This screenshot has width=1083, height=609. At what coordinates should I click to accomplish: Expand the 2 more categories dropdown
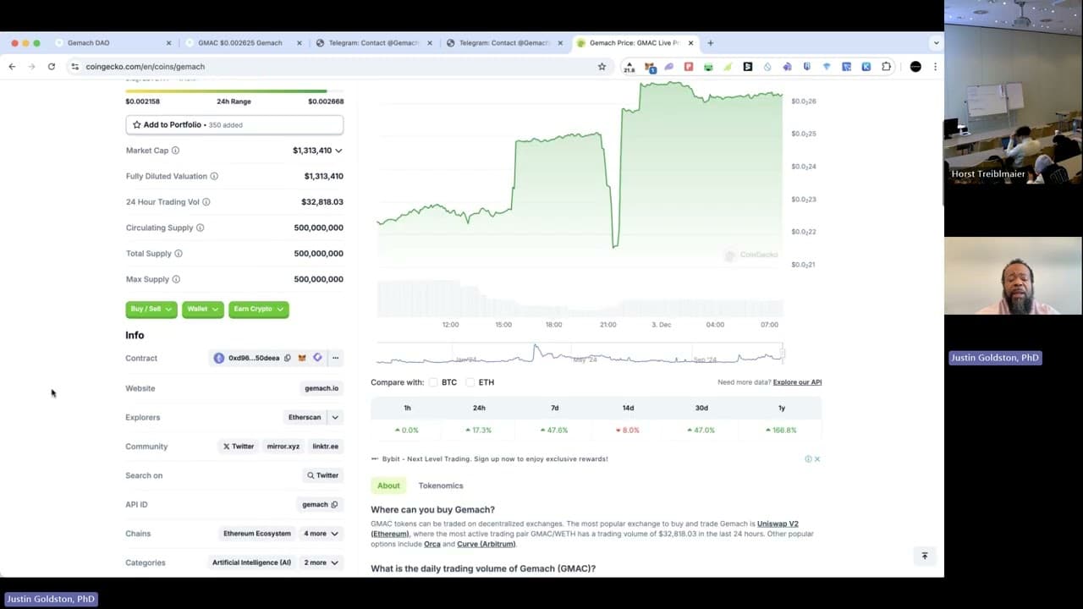321,562
